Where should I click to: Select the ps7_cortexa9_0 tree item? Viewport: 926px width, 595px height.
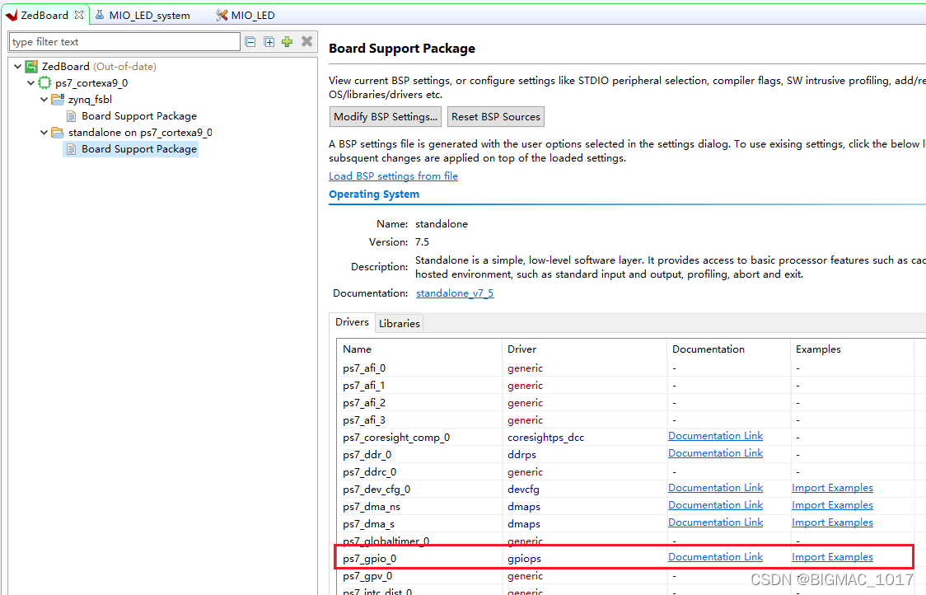click(x=91, y=82)
